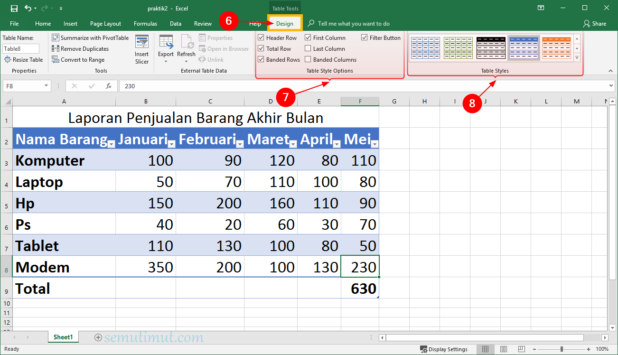Click the Undo arrow icon
The width and height of the screenshot is (618, 355).
tap(28, 8)
